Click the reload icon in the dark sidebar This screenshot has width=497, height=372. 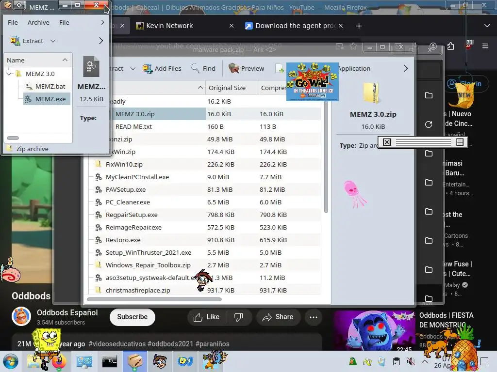429,124
